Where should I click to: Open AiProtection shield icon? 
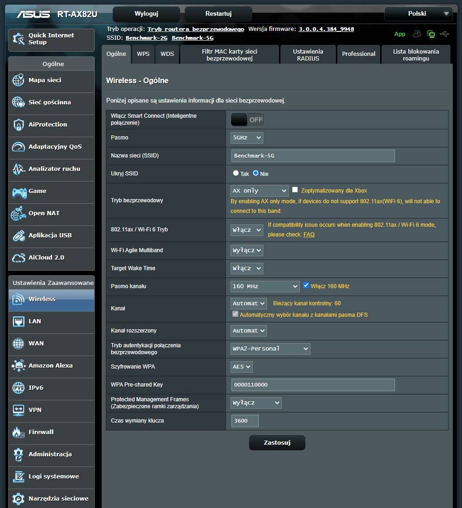tap(18, 124)
